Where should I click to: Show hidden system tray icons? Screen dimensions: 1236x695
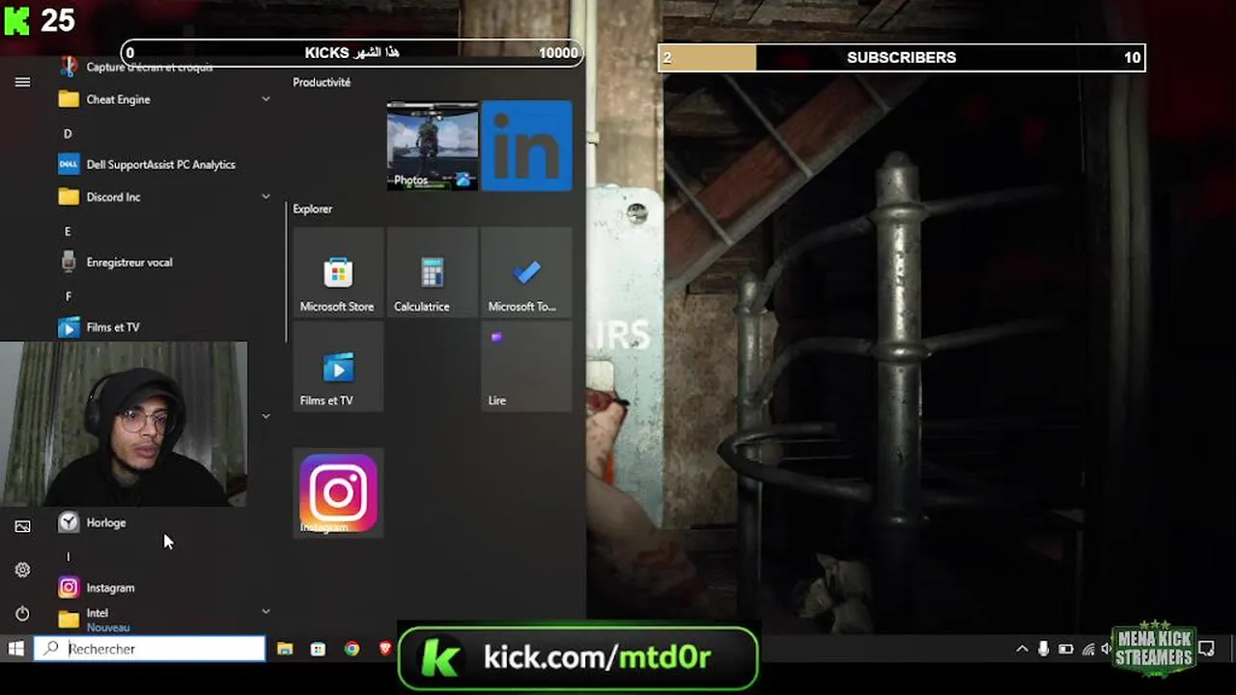1023,650
